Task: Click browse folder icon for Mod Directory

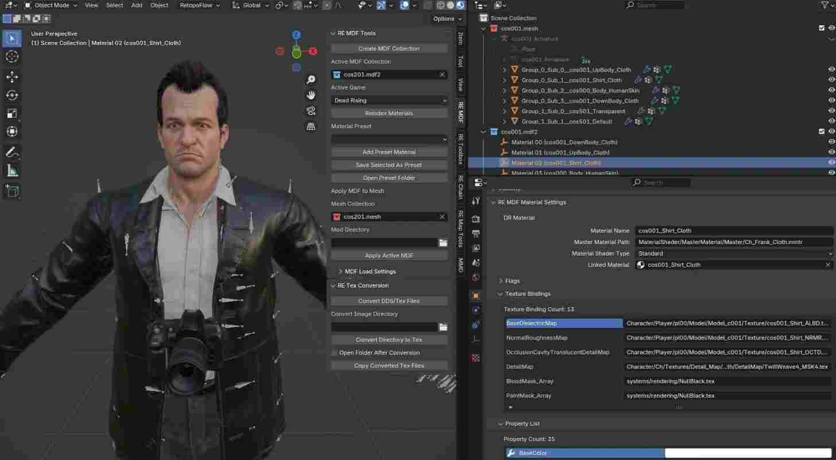Action: click(x=443, y=243)
